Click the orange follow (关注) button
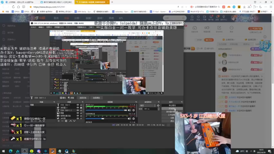 click(x=209, y=40)
